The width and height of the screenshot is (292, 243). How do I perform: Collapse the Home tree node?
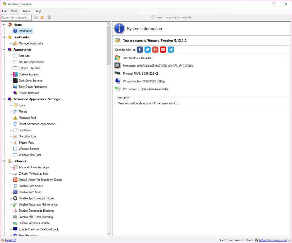4,25
